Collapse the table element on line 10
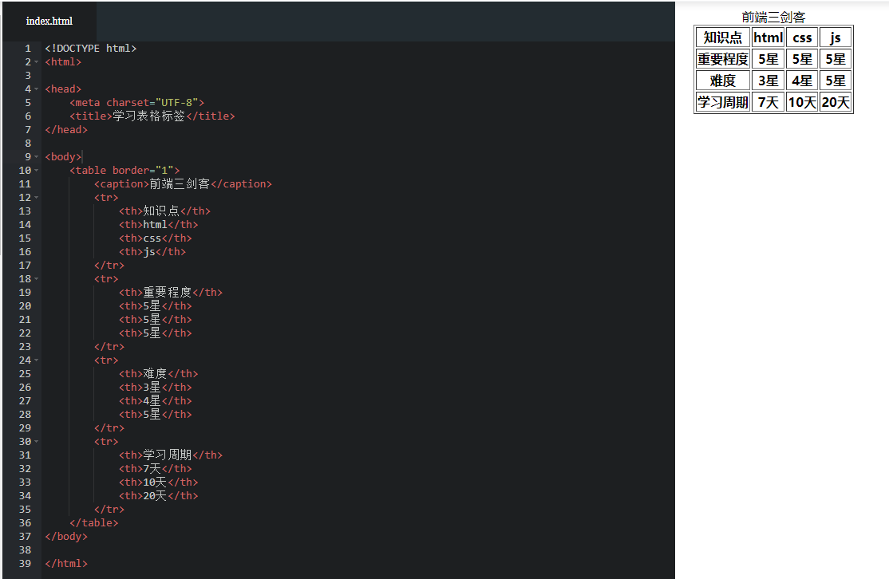 tap(37, 171)
